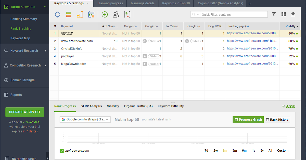Click the Competitor Research person icon
Screen dimensions: 306x160
pos(6,65)
